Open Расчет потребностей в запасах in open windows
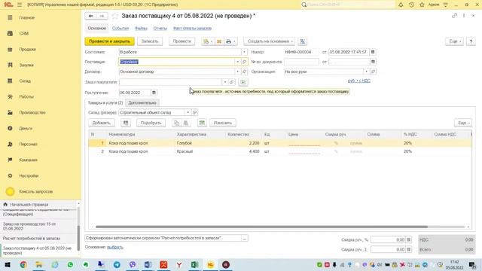 [x=32, y=239]
